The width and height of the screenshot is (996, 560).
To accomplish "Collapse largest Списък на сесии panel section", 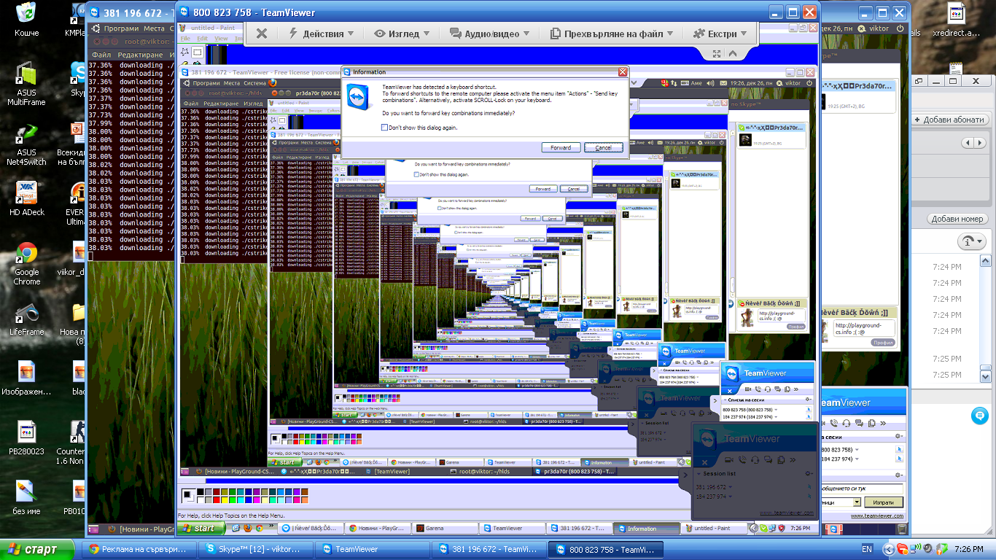I will pos(725,400).
